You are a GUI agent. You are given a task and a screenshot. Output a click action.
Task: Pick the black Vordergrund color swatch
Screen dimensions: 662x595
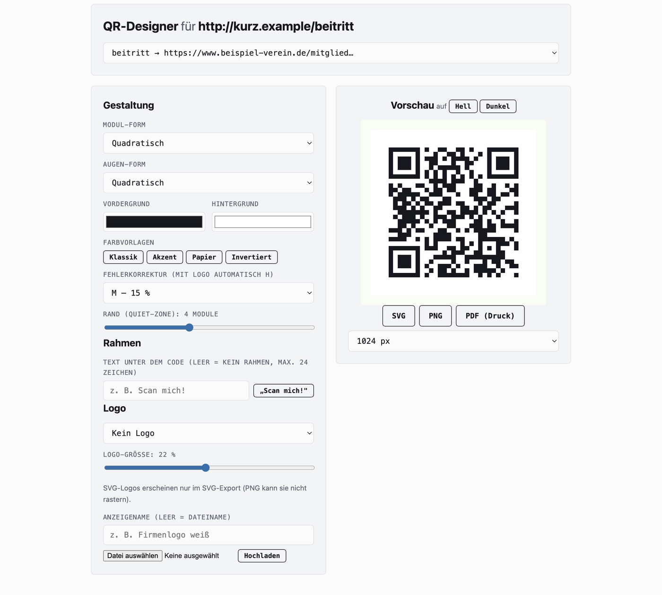point(154,222)
